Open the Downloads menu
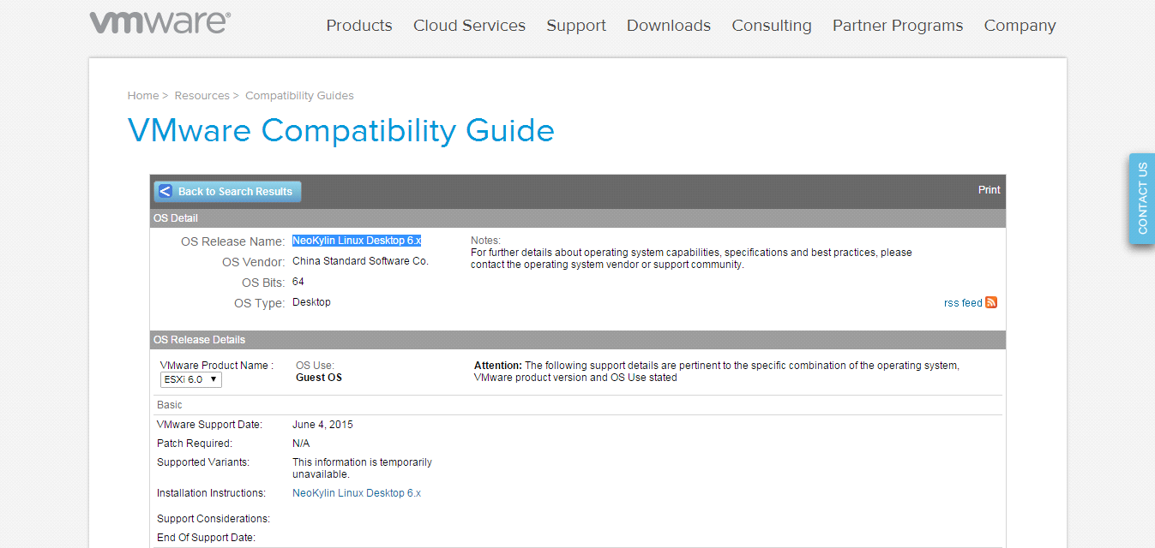 669,26
